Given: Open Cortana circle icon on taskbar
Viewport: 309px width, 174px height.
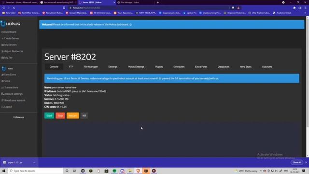Looking at the screenshot, I should 67,171.
